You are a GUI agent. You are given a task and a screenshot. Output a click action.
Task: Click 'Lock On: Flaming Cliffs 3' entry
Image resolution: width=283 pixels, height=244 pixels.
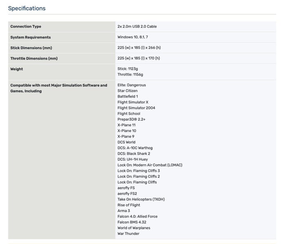[139, 171]
